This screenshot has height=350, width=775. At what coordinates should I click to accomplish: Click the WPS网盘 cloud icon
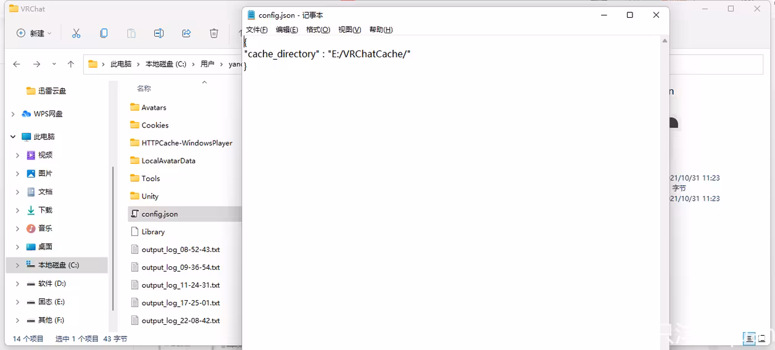coord(26,114)
